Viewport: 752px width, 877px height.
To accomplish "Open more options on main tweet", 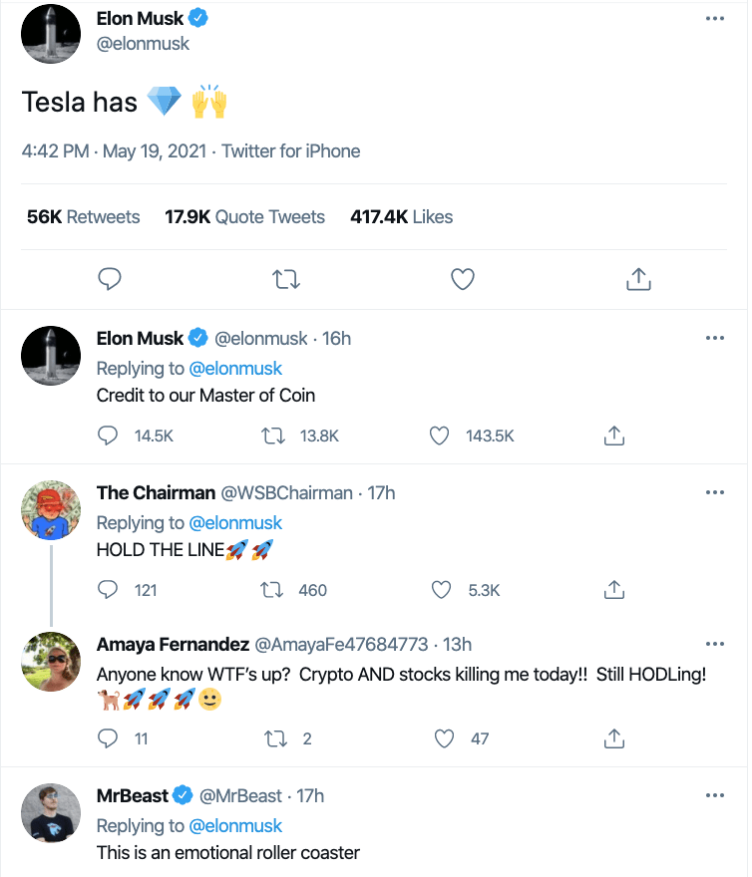I will [x=714, y=19].
